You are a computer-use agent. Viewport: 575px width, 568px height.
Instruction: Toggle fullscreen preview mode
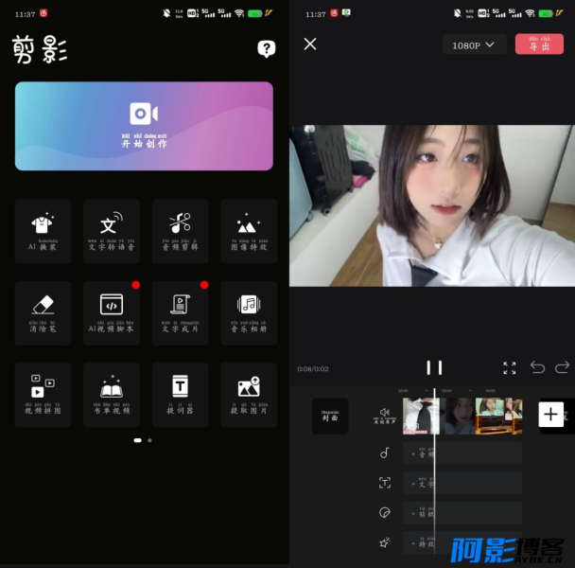[x=510, y=367]
